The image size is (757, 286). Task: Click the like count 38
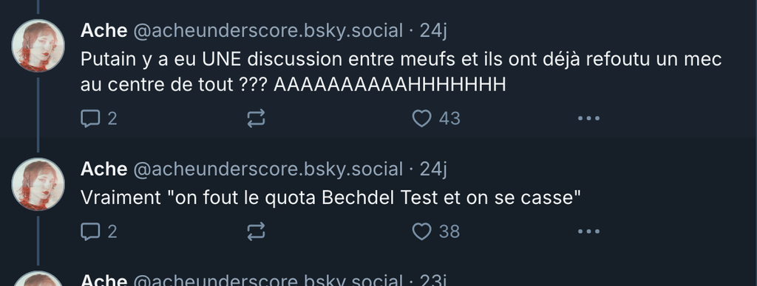click(449, 232)
